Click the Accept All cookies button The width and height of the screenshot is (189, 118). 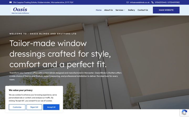click(51, 107)
